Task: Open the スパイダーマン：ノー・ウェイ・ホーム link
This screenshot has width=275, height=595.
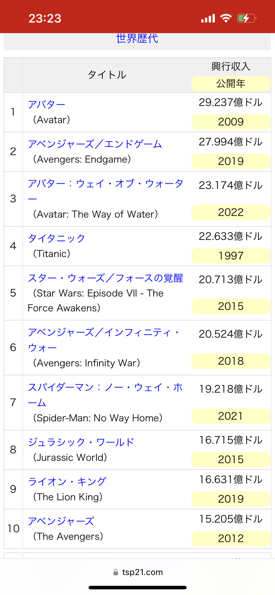Action: click(x=105, y=387)
